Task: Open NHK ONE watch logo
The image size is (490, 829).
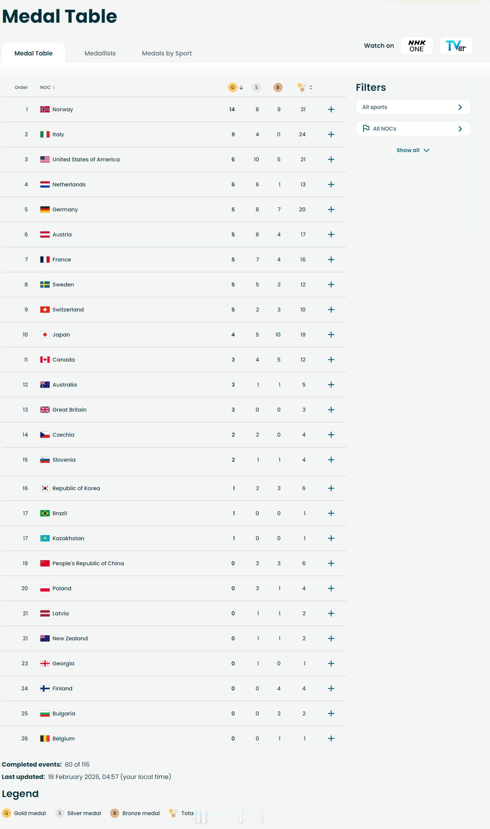Action: click(x=417, y=46)
